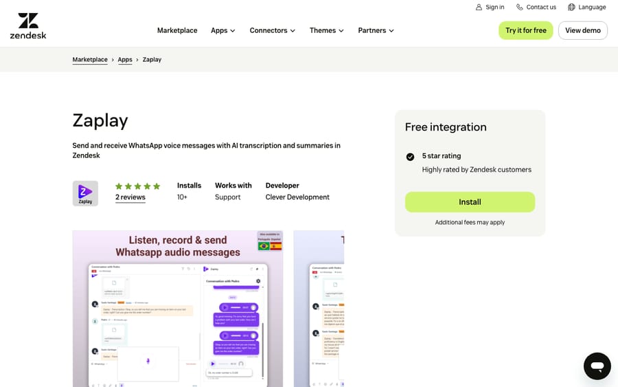Expand the Partners dropdown menu
This screenshot has width=618, height=387.
click(x=376, y=30)
